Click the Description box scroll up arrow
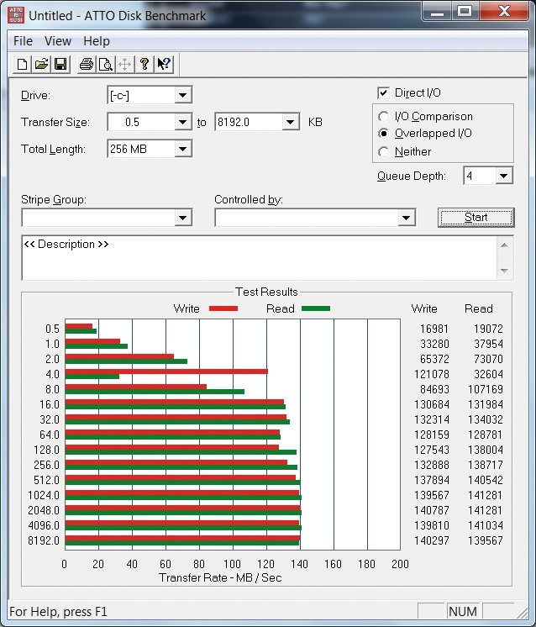 504,245
